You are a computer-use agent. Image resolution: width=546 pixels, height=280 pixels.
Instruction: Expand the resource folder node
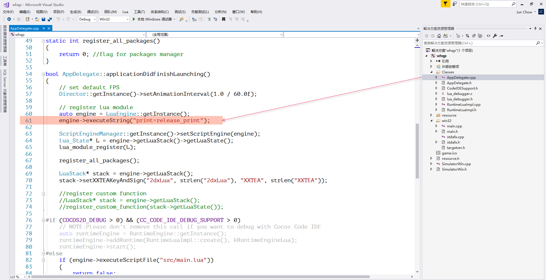pyautogui.click(x=431, y=115)
